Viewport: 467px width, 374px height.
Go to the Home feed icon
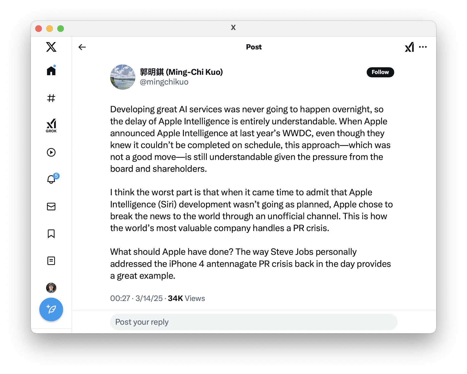(51, 70)
